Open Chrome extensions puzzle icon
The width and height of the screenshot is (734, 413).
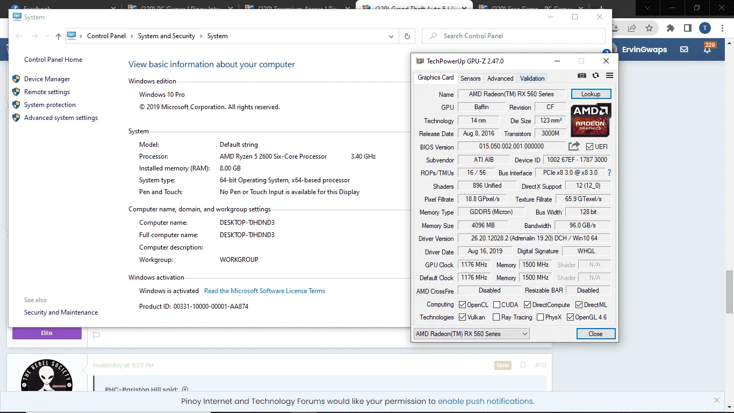(x=670, y=28)
